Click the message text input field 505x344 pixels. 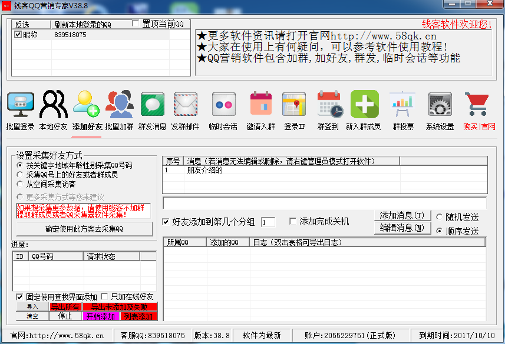[325, 203]
